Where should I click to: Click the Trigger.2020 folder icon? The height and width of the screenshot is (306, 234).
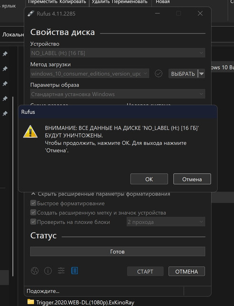point(31,302)
